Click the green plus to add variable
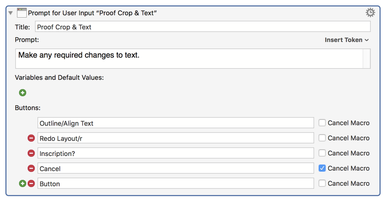 point(22,93)
